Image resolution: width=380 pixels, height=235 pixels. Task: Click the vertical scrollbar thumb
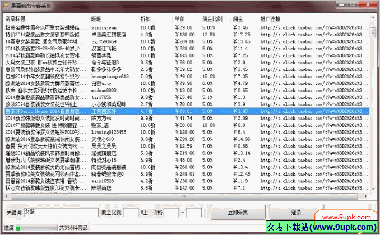coord(373,32)
